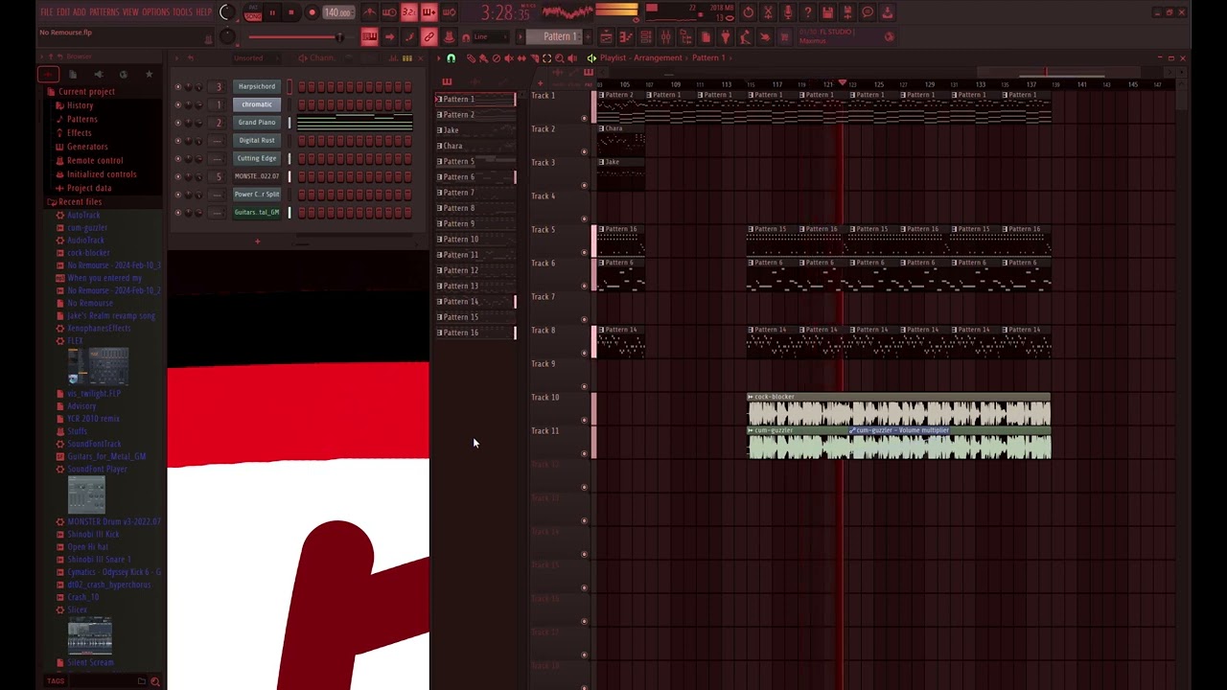Click the tempo 140.000 field
The height and width of the screenshot is (690, 1227).
[x=337, y=12]
